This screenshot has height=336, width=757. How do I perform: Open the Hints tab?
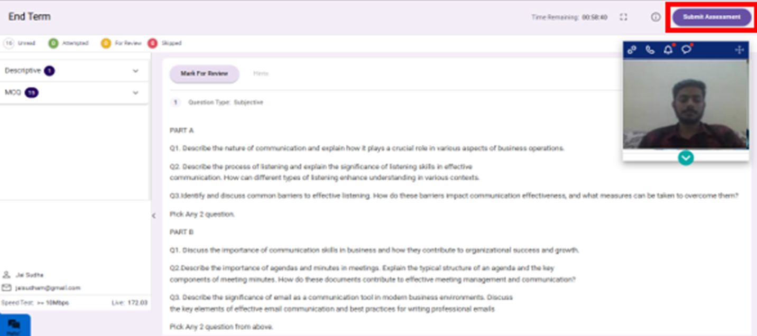pyautogui.click(x=261, y=74)
